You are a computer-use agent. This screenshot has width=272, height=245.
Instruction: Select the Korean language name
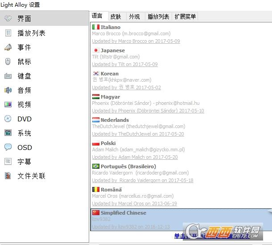tap(110, 74)
